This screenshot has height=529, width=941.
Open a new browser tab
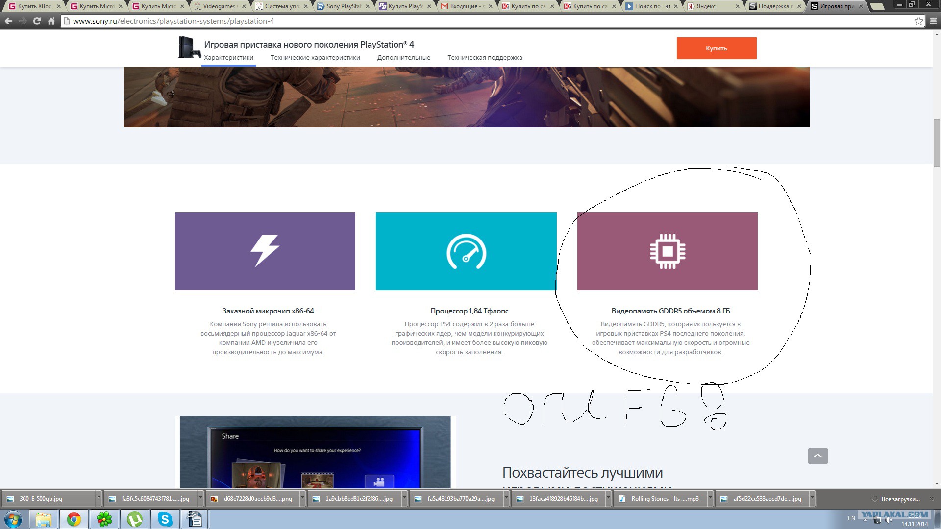(x=878, y=6)
